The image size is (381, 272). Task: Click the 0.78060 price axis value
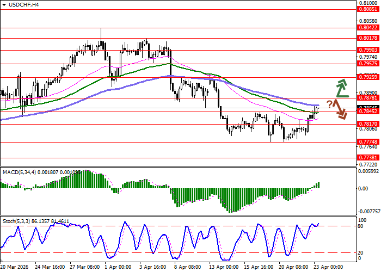[369, 129]
